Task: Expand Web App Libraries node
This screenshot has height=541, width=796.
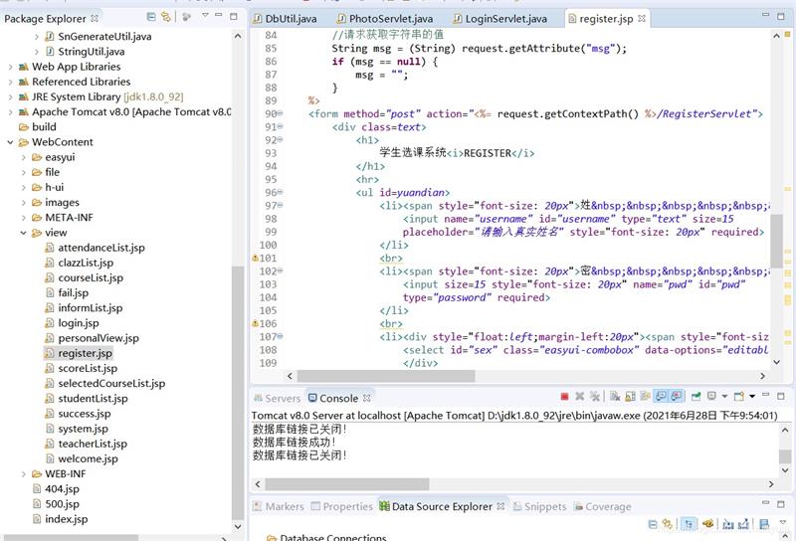Action: pos(10,67)
